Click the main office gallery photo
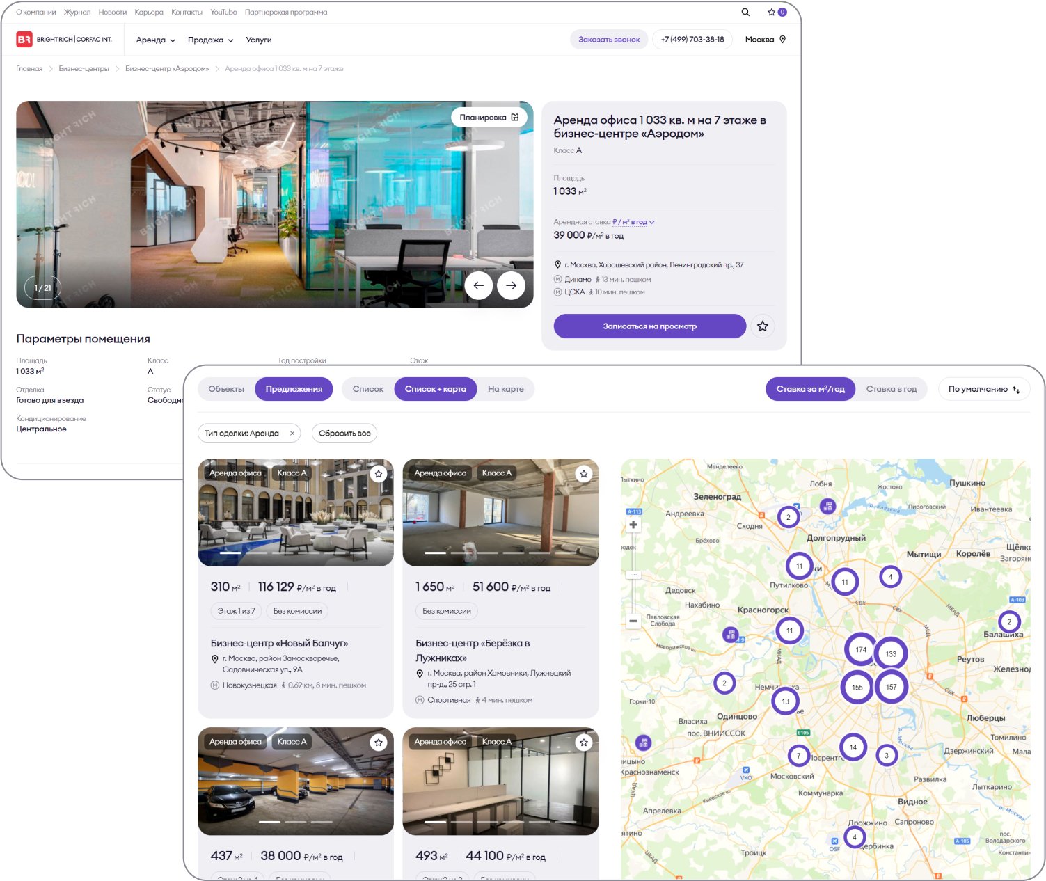The image size is (1046, 881). tap(275, 205)
